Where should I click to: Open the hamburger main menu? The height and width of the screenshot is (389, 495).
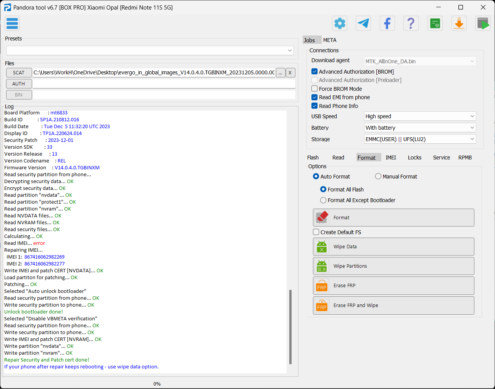click(x=12, y=23)
